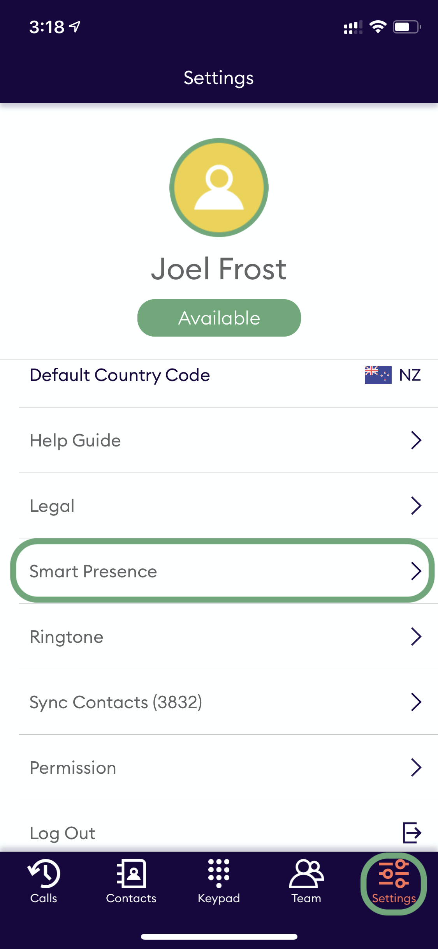The image size is (438, 949).
Task: Tap the Team people icon
Action: click(306, 873)
